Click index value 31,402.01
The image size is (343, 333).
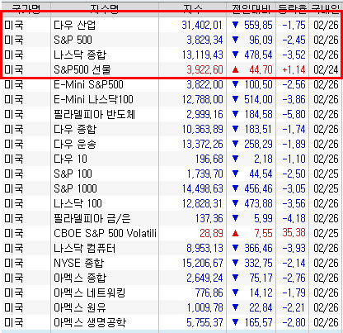coord(202,25)
